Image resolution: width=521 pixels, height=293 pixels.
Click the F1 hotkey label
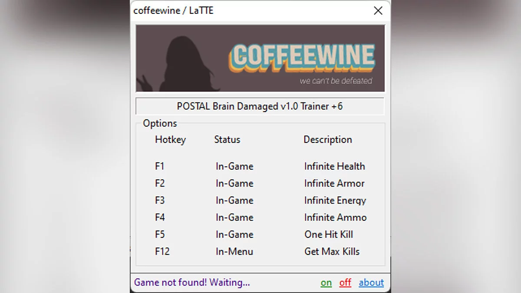point(160,166)
